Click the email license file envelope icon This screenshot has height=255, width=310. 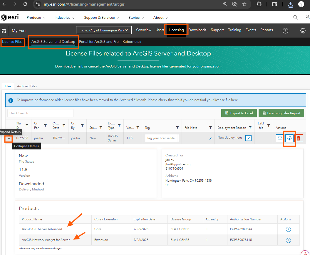280,138
